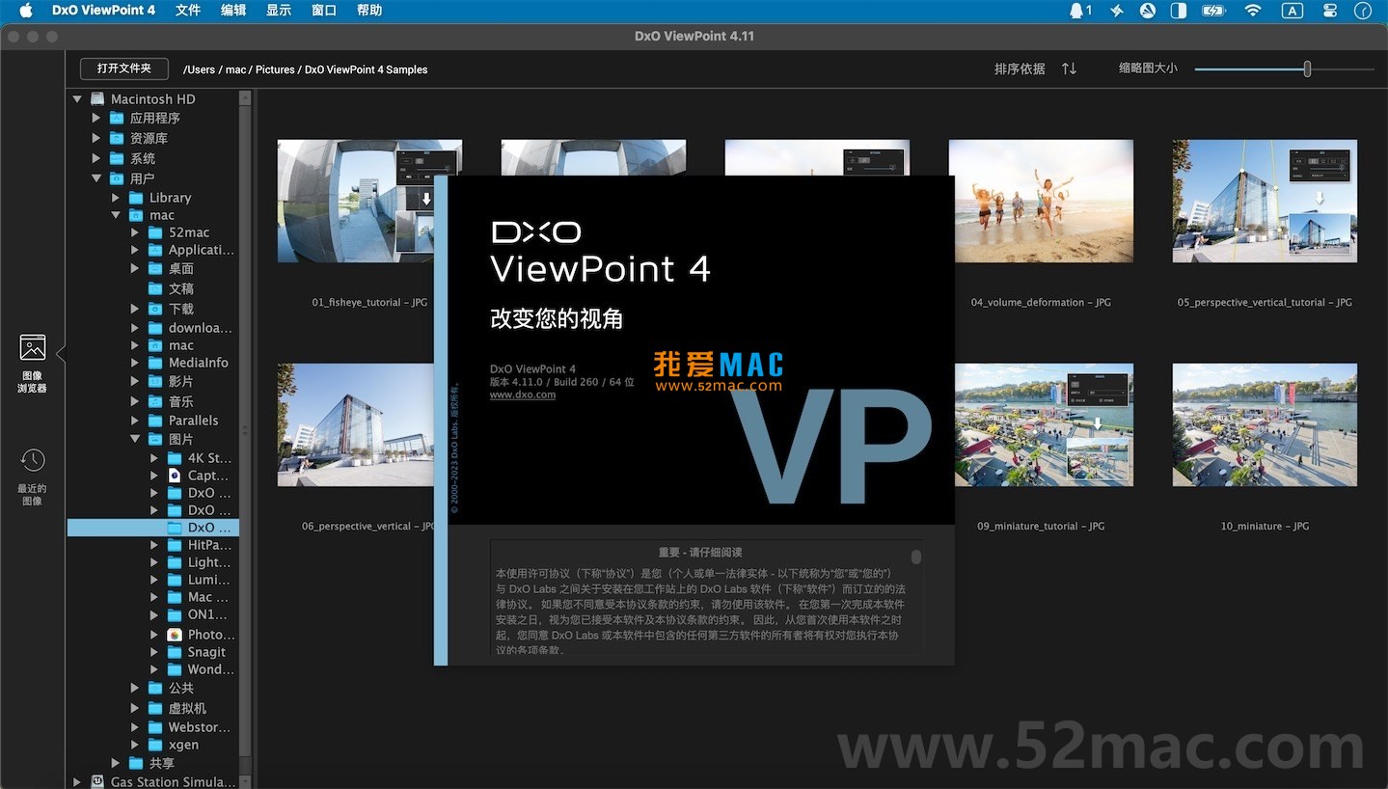Collapse the 用户 folder node
The image size is (1388, 789).
click(x=95, y=178)
